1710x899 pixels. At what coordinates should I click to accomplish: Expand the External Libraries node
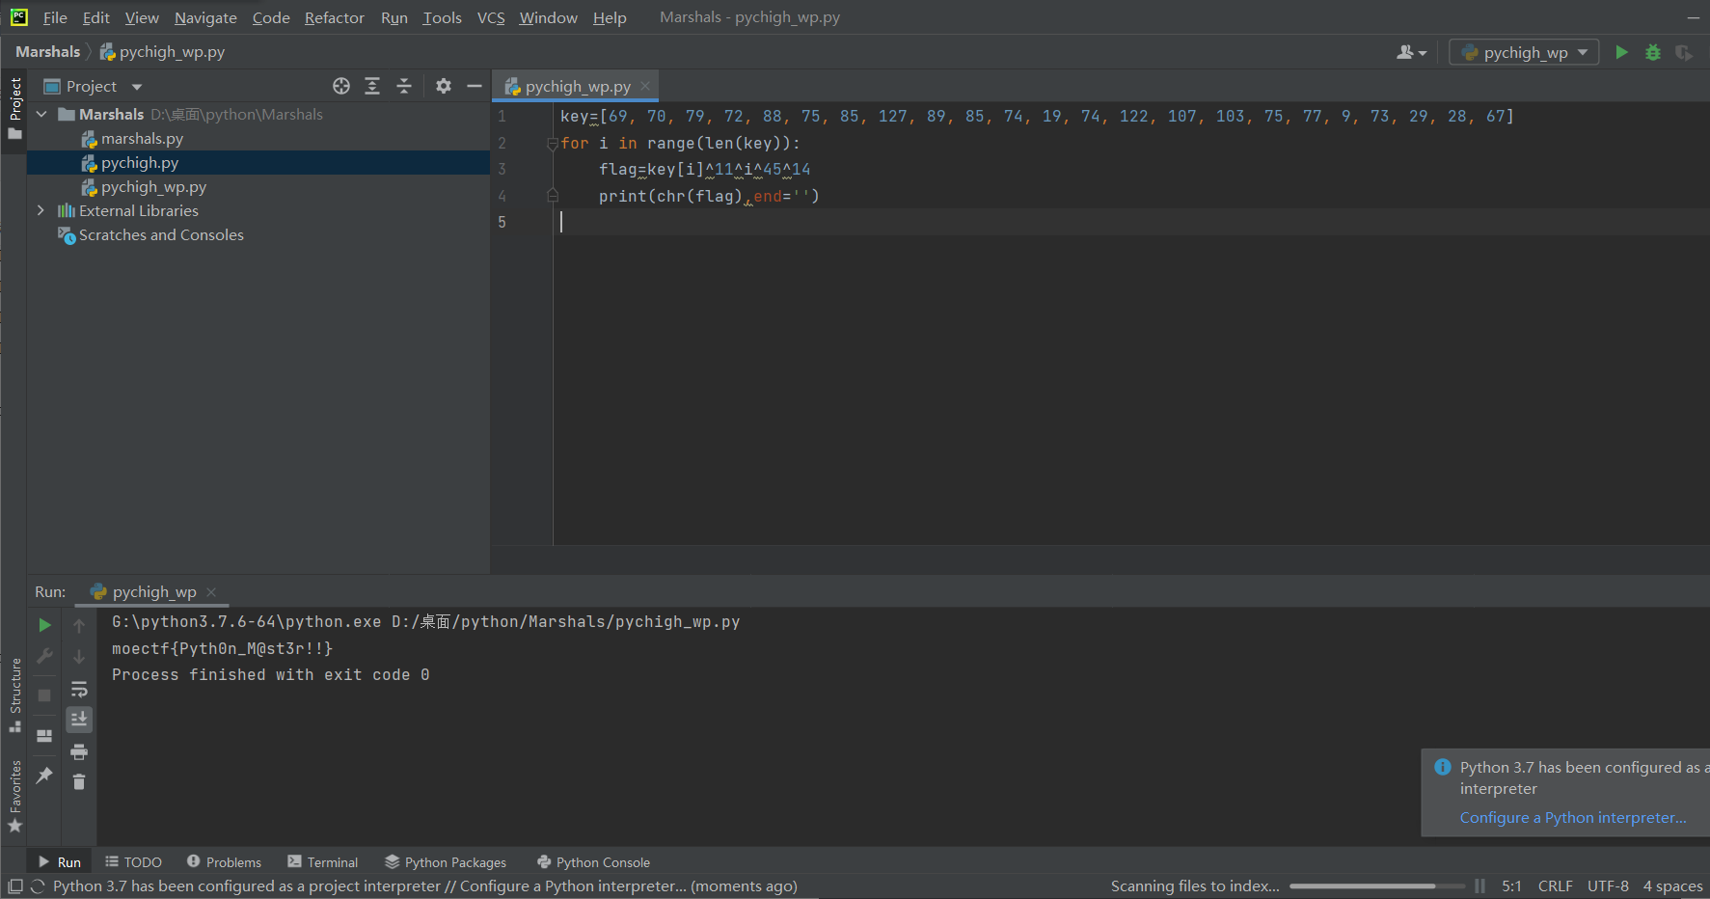pos(41,210)
